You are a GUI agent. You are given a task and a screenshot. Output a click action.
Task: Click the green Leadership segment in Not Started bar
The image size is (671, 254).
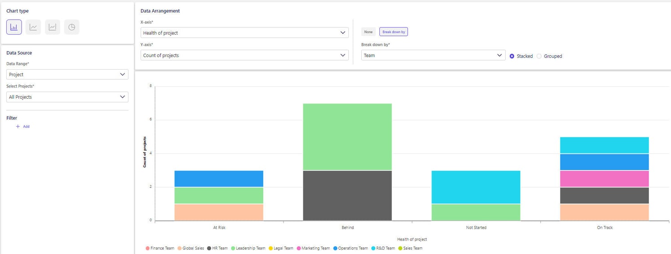pyautogui.click(x=476, y=212)
